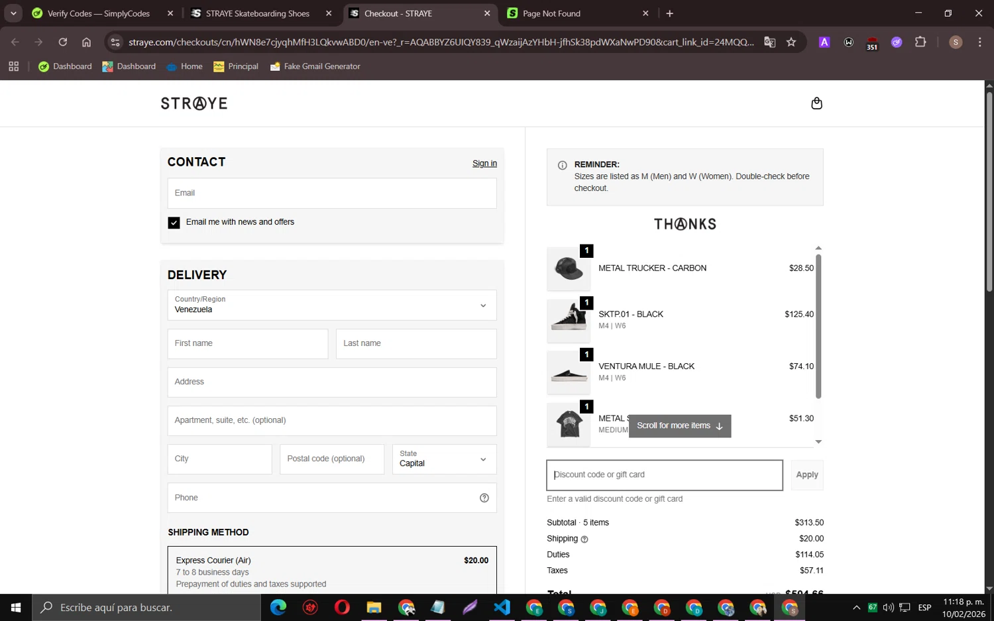Click the Sign in link
Image resolution: width=994 pixels, height=621 pixels.
click(484, 164)
